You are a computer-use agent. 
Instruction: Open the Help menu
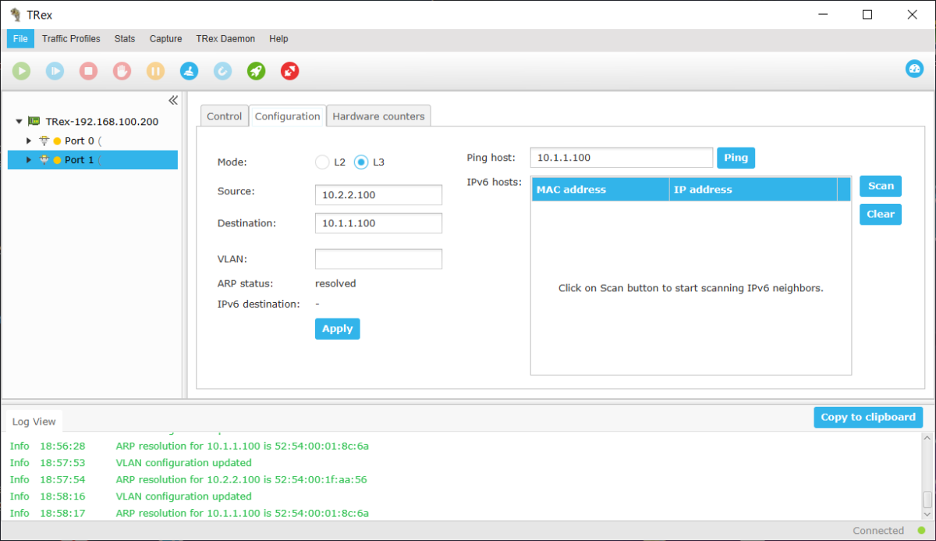tap(278, 39)
